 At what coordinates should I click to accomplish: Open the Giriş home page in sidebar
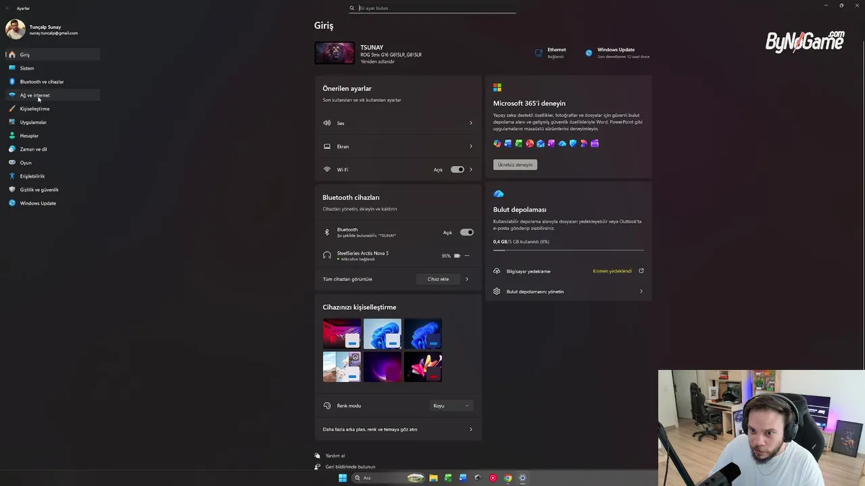[53, 55]
